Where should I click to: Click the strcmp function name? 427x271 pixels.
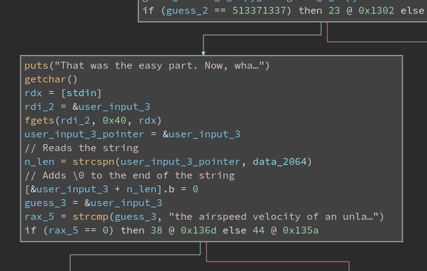(x=90, y=217)
